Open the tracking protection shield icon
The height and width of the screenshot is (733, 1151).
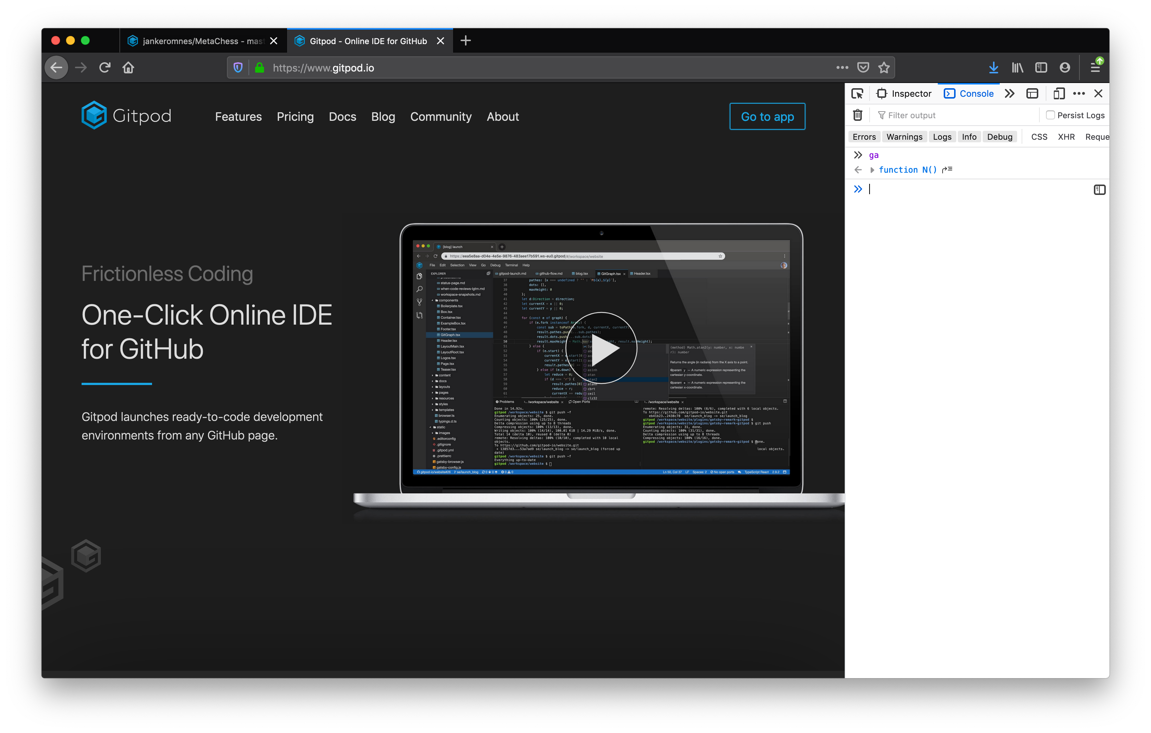(x=238, y=68)
